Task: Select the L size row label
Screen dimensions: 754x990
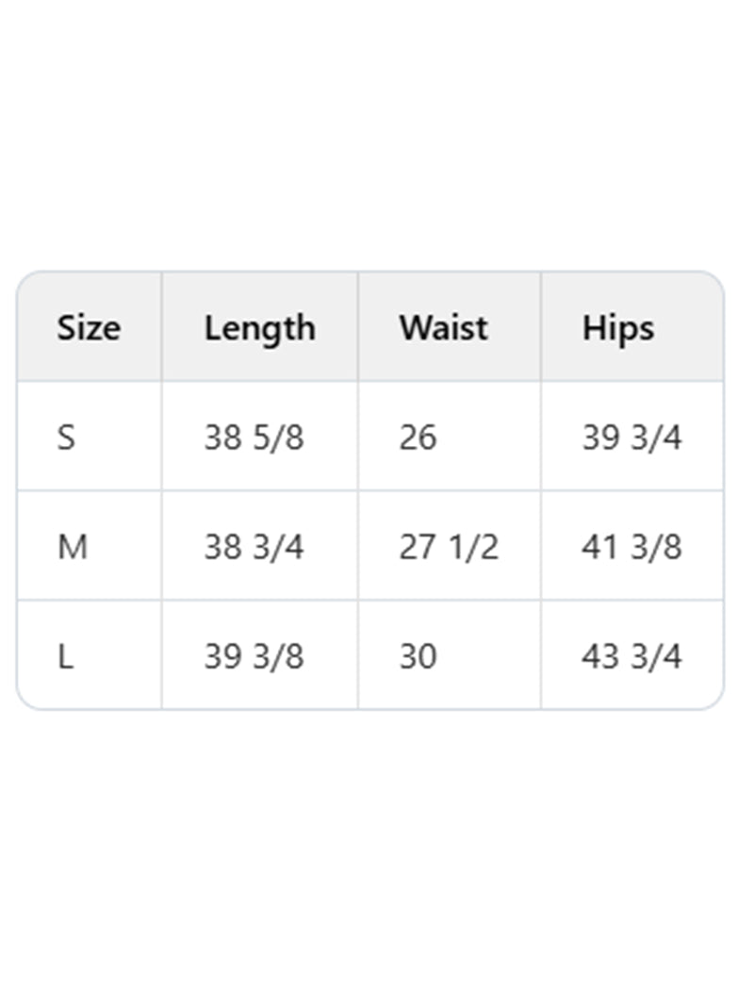Action: pos(65,656)
